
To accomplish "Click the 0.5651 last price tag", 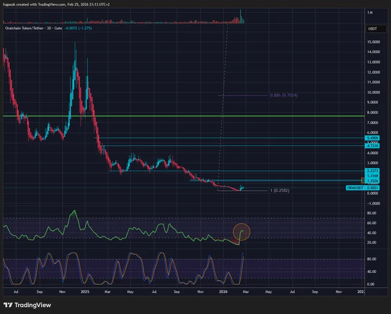I will [372, 188].
